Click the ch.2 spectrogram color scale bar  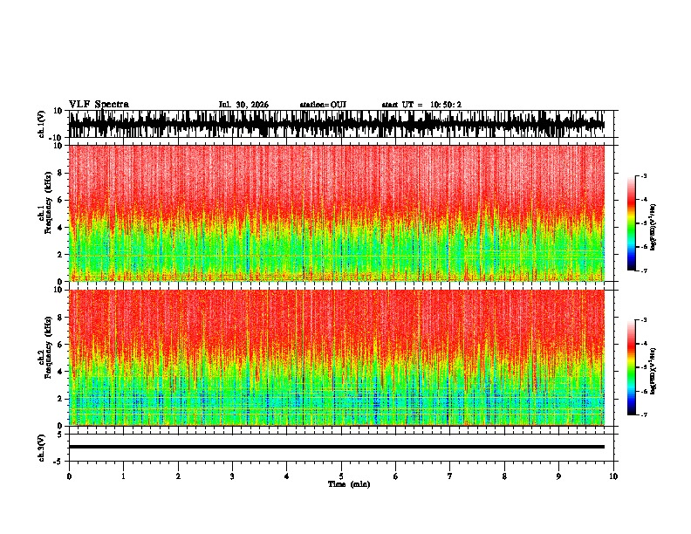coord(632,367)
